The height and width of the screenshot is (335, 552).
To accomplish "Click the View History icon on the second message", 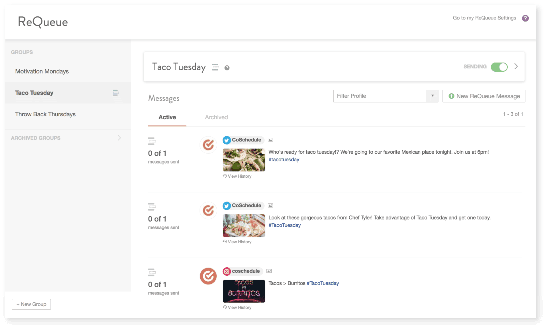I will click(226, 241).
